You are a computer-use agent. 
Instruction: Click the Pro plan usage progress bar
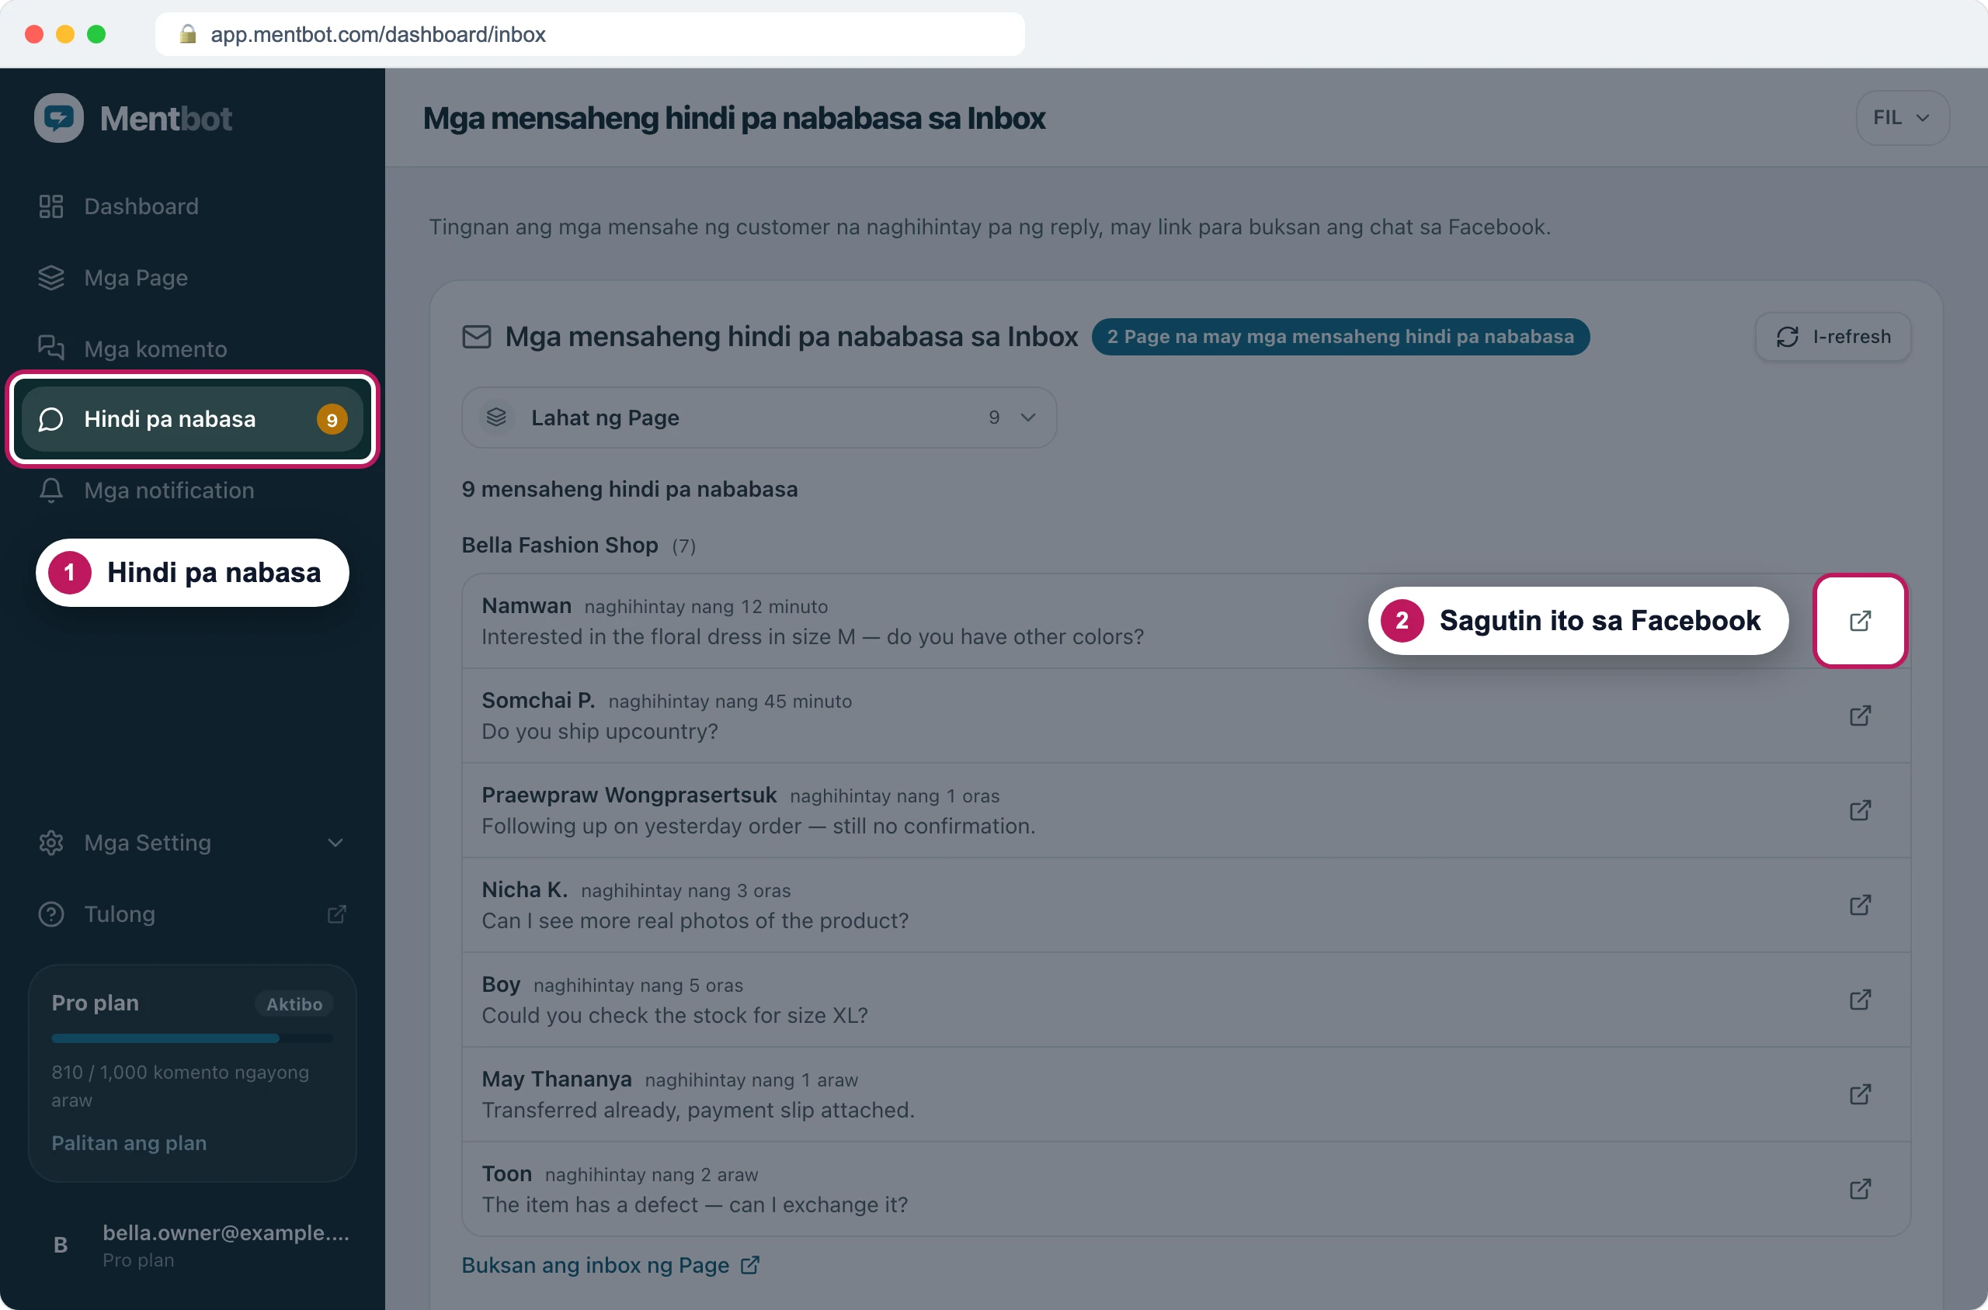(x=193, y=1038)
